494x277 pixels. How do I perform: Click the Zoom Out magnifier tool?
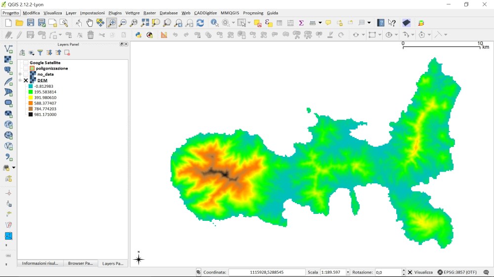coord(123,23)
